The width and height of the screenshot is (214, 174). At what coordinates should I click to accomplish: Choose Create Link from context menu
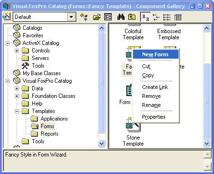(156, 87)
